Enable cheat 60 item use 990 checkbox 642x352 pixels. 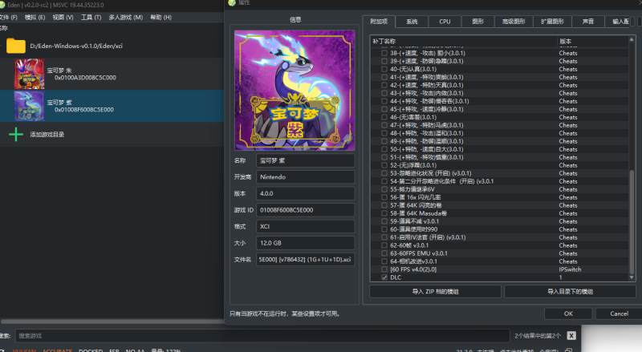click(384, 229)
